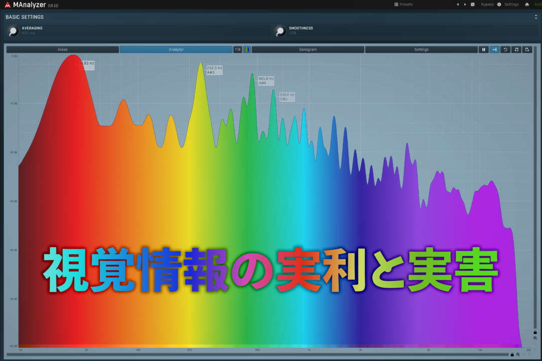
Task: Toggle Bypass in the top bar
Action: pos(487,5)
